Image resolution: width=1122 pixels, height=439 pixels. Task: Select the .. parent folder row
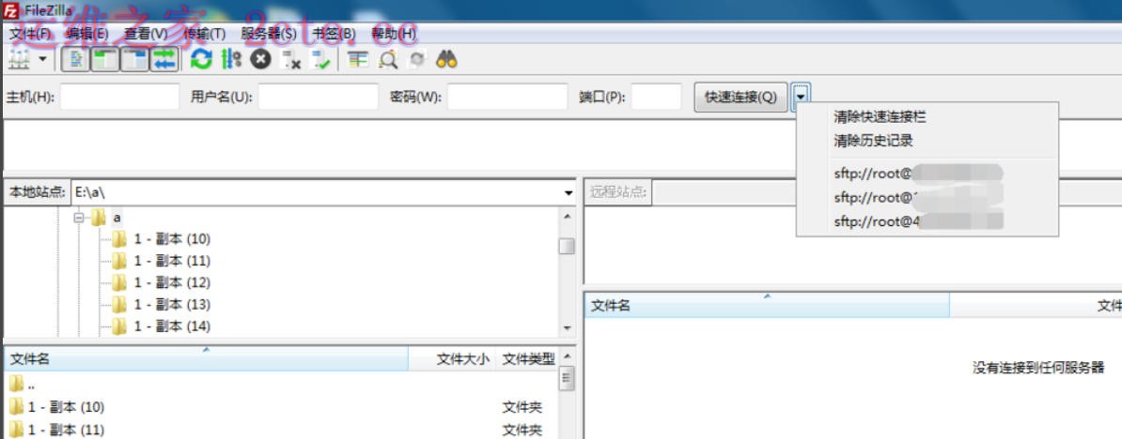pyautogui.click(x=280, y=386)
